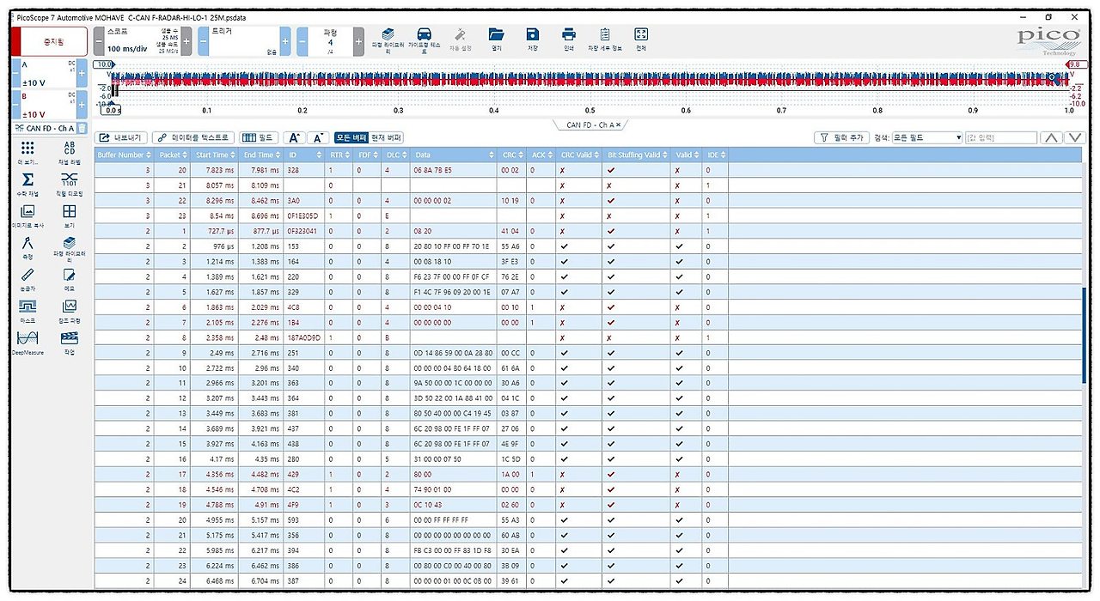Screen dimensions: 1100x601
Task: Select the Current Buffer toggle
Action: point(387,137)
